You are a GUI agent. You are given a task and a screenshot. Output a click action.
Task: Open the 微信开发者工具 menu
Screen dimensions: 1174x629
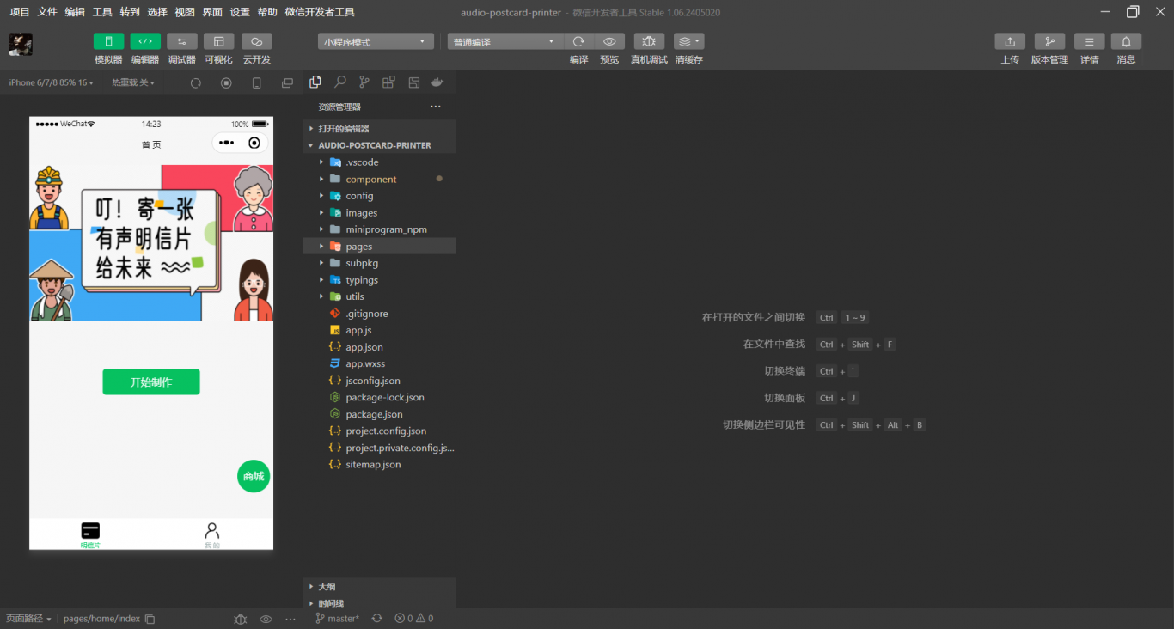[320, 12]
